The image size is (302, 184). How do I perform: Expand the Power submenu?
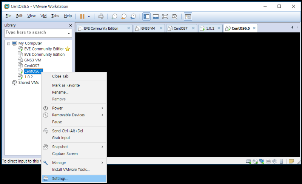[74, 108]
